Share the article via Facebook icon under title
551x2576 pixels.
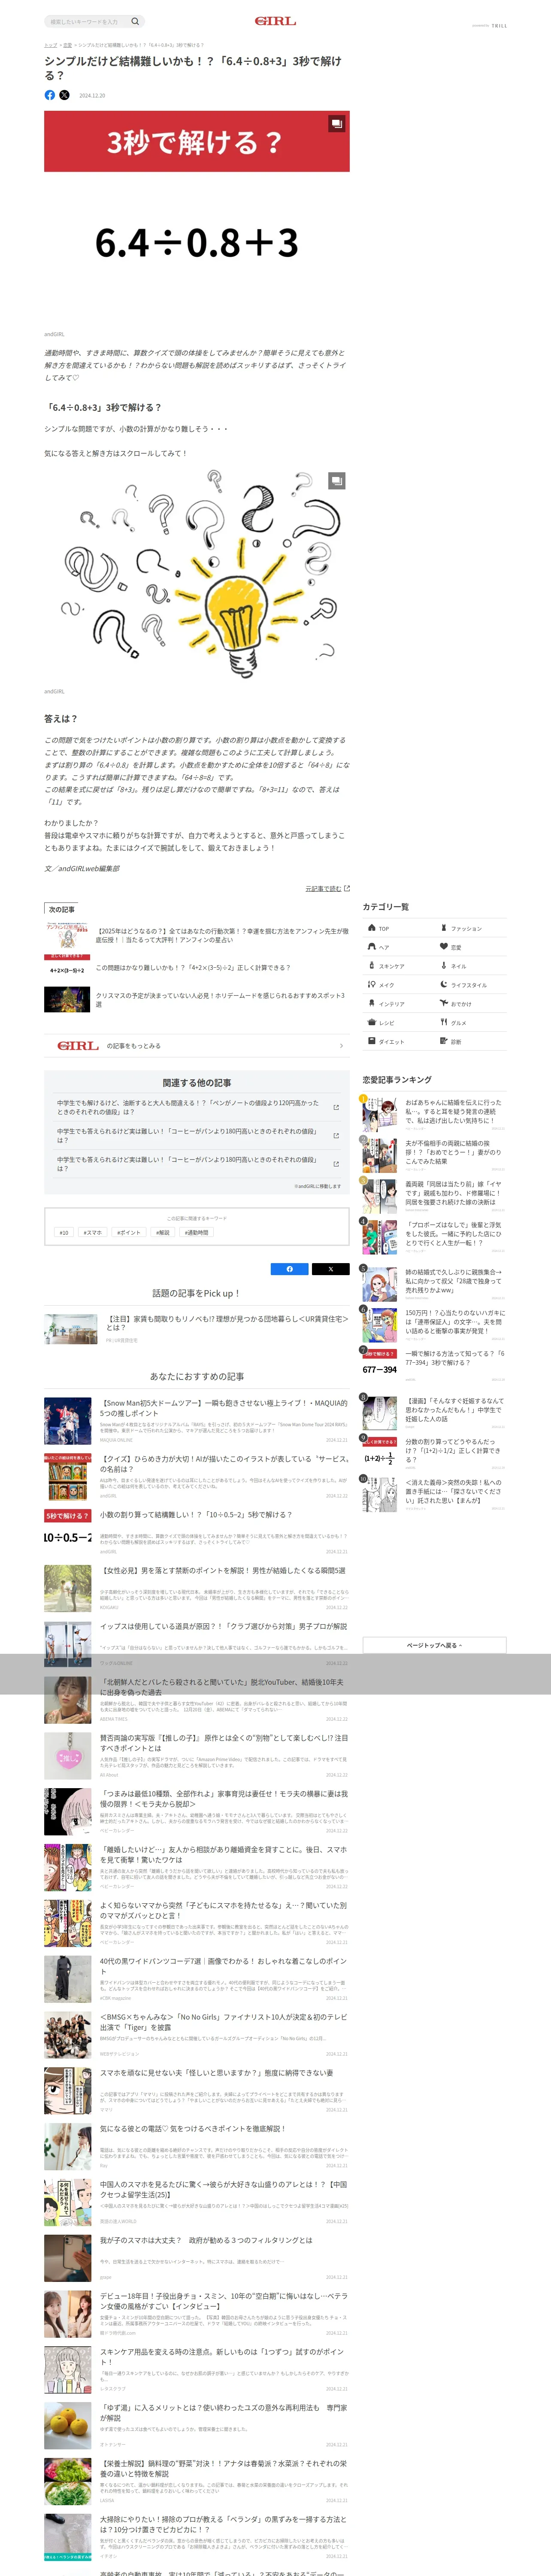pos(50,95)
